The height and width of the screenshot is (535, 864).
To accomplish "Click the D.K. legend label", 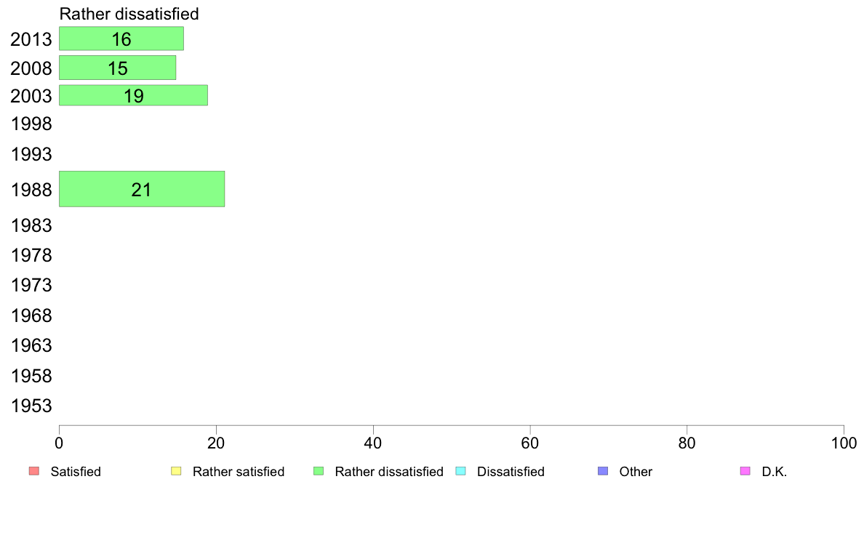I will click(x=775, y=472).
